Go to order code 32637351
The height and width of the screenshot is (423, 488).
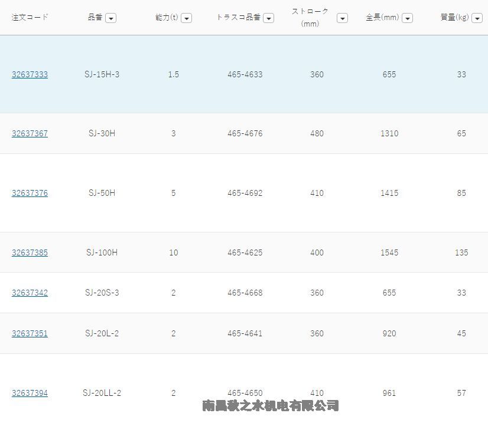click(x=30, y=334)
